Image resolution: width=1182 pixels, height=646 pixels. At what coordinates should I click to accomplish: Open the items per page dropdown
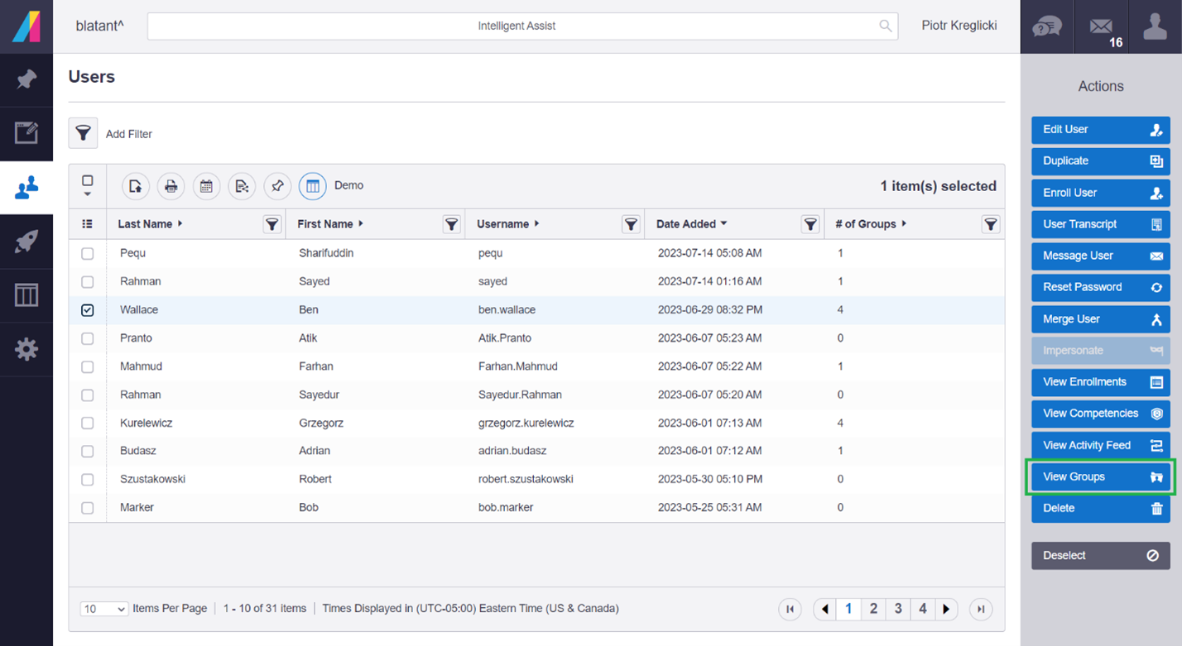(104, 609)
